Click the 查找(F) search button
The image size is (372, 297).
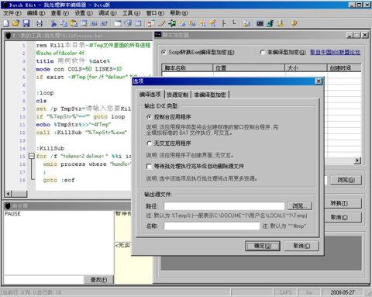(98, 280)
